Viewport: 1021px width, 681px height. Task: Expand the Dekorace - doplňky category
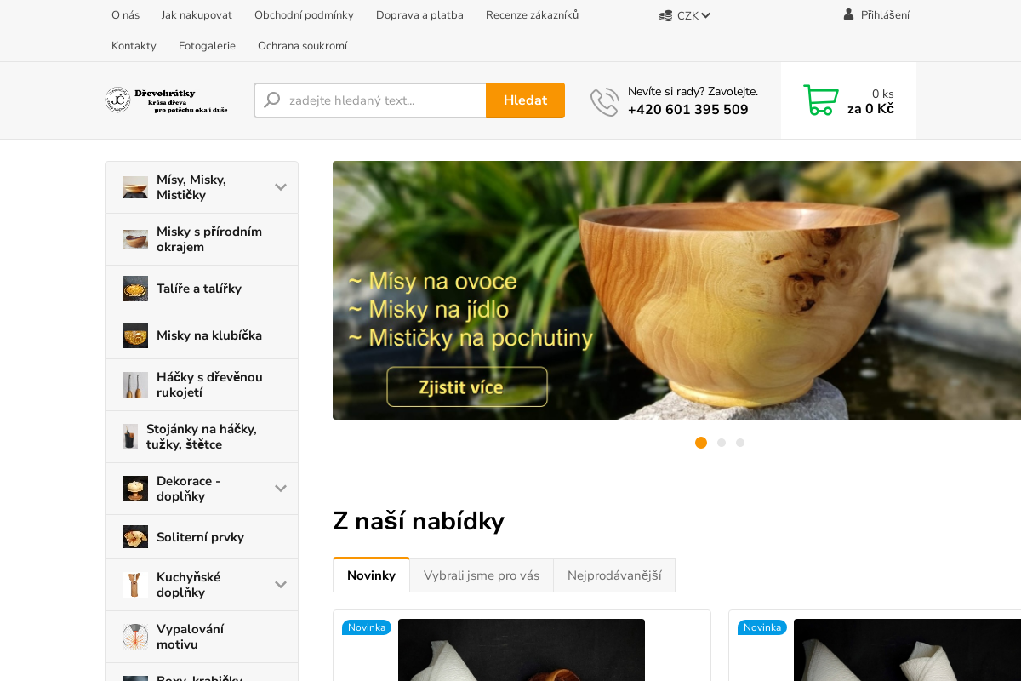pos(281,489)
